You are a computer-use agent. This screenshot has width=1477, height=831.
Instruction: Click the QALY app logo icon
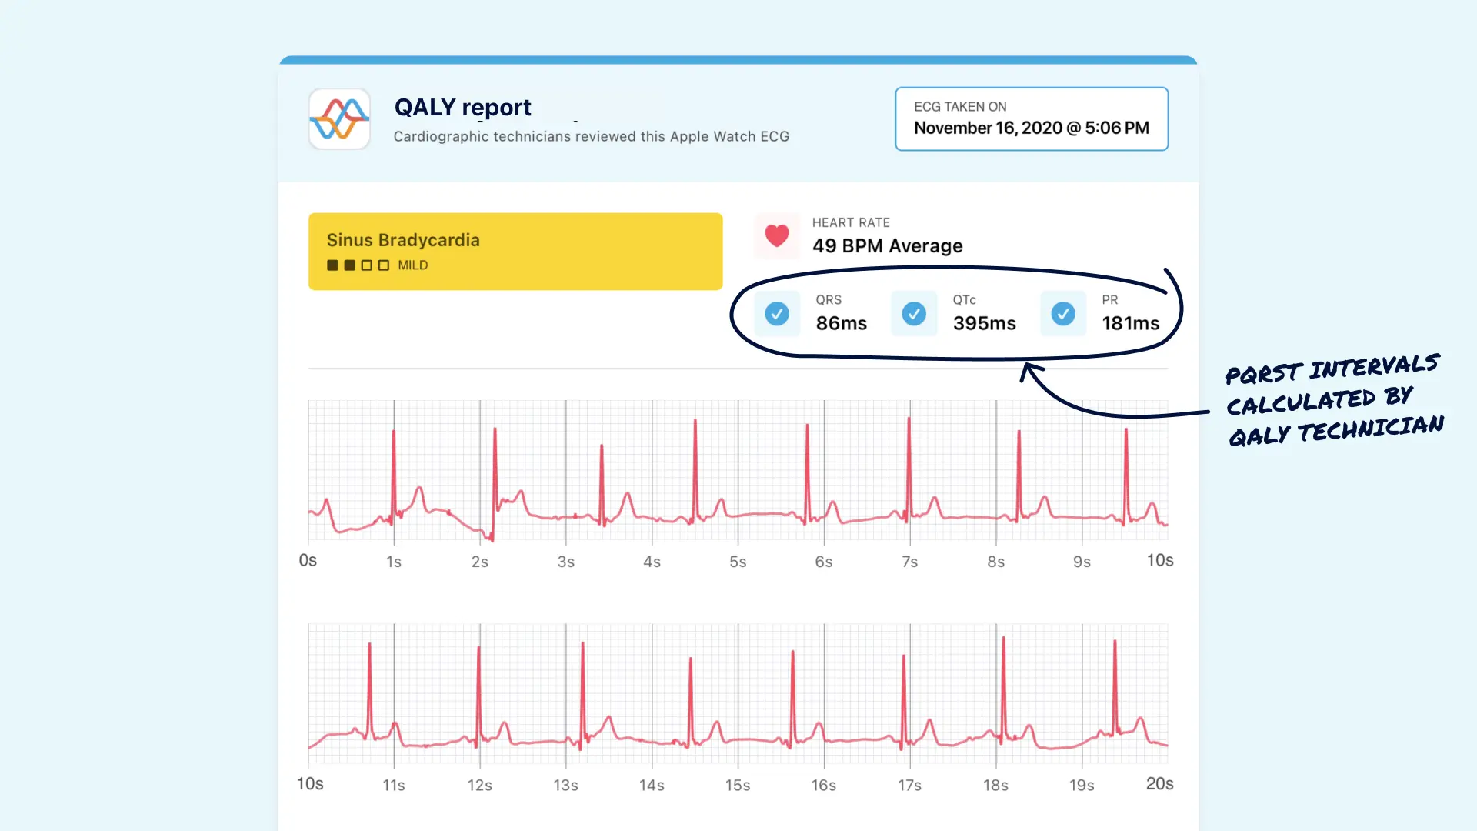click(x=338, y=119)
